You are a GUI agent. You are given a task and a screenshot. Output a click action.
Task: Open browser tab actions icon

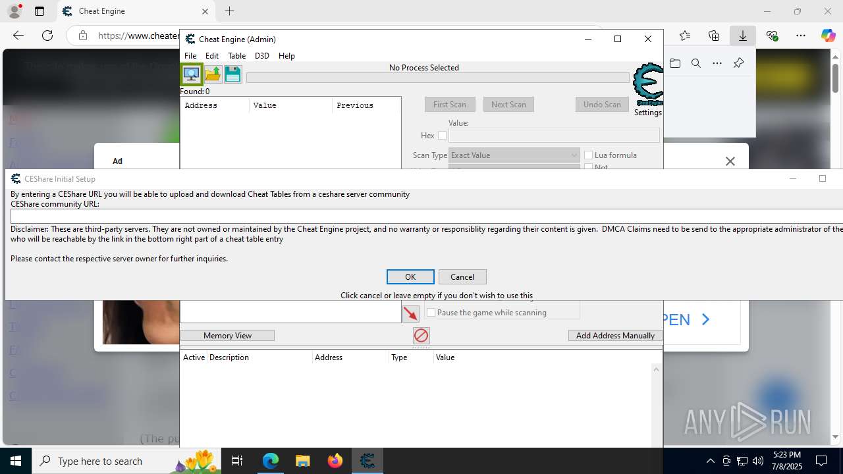click(40, 11)
